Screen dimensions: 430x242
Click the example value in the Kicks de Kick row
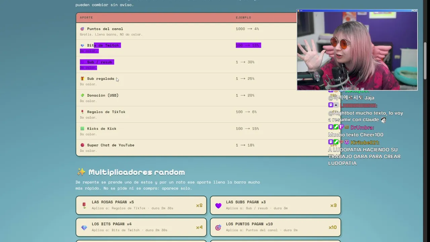point(247,129)
